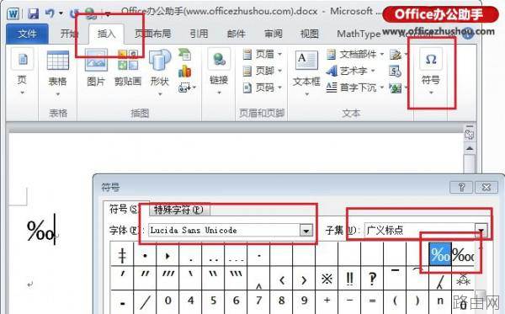Open 剪贴画 clip art
Image resolution: width=505 pixels, height=314 pixels.
point(128,68)
